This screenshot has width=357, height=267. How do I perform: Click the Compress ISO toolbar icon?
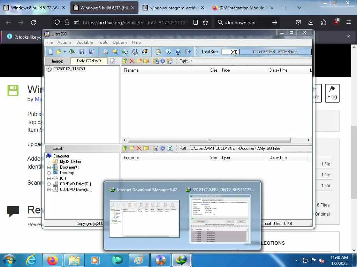[x=115, y=52]
